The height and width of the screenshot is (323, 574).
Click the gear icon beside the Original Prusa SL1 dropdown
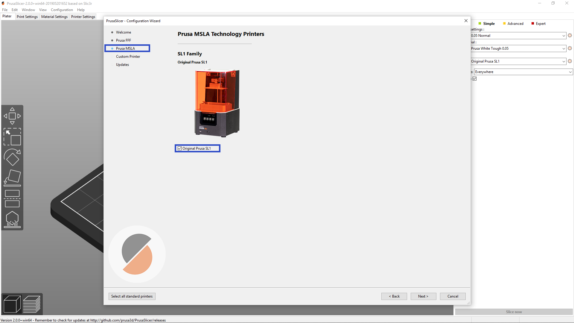[570, 61]
